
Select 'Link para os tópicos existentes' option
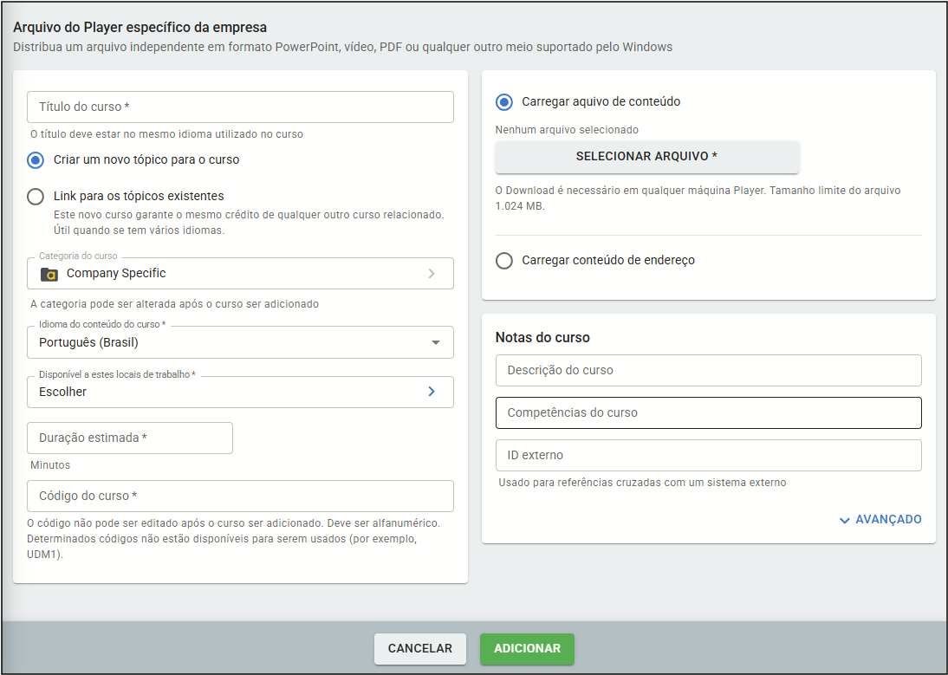(36, 197)
